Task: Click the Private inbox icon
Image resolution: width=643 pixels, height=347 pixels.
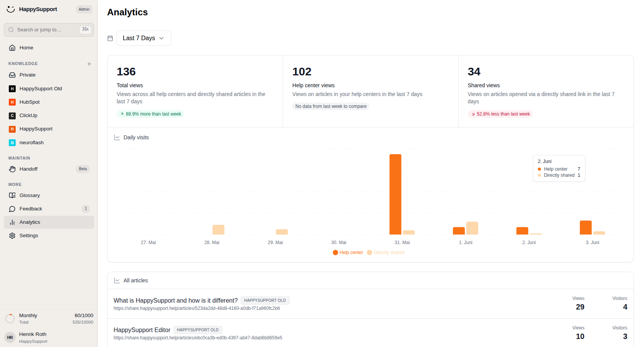Action: coord(12,75)
